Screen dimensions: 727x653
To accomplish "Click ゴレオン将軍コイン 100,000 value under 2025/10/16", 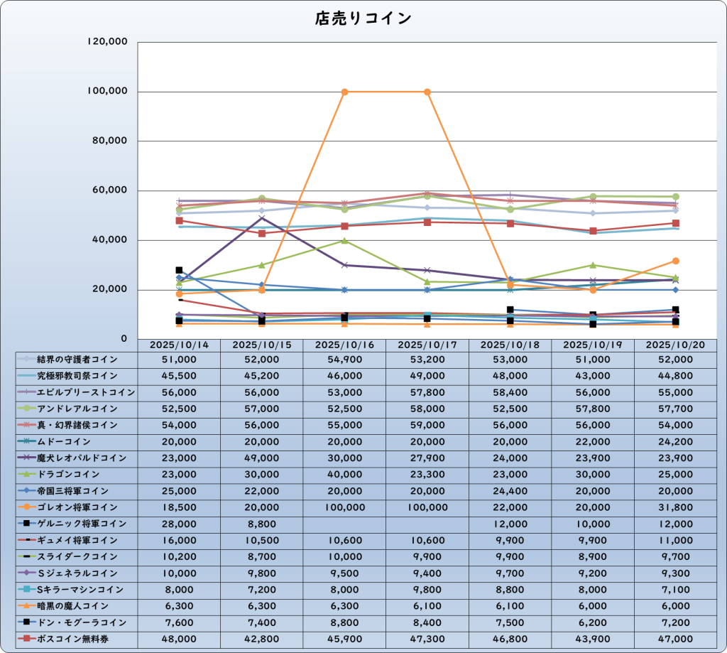I will [x=344, y=507].
